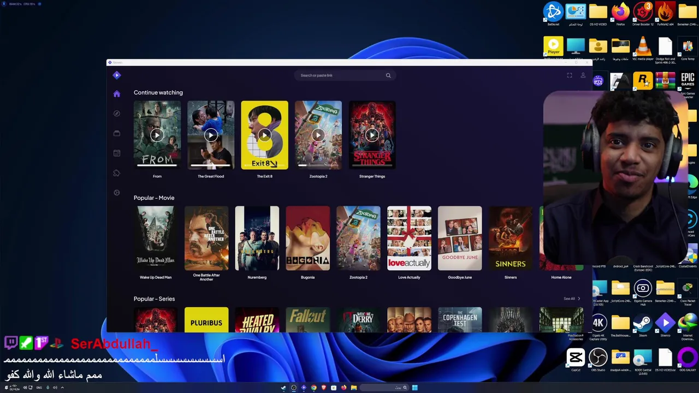
Task: Select the Stremio desktop shortcut
Action: pyautogui.click(x=665, y=326)
